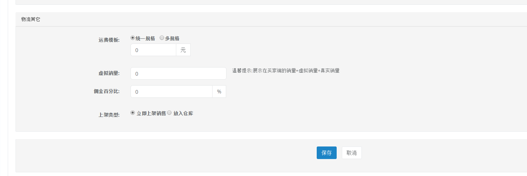Image resolution: width=527 pixels, height=176 pixels.
Task: Click the 统一规格 label text
Action: (x=145, y=38)
